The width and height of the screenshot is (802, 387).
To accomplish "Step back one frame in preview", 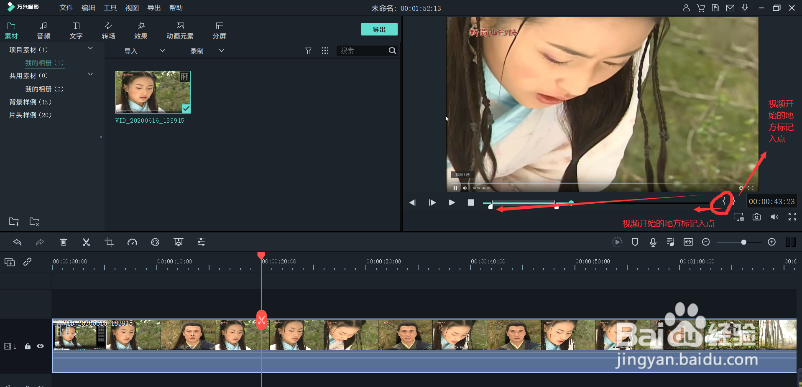I will click(x=413, y=202).
